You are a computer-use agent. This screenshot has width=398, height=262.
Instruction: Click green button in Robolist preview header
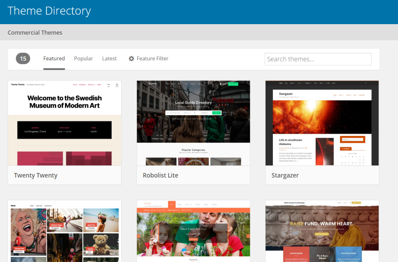[x=233, y=84]
